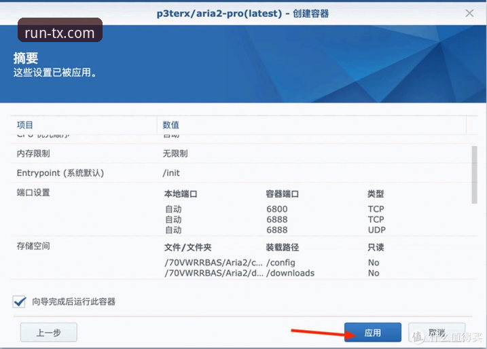The height and width of the screenshot is (349, 487).
Task: Click the 应用 apply button
Action: [x=372, y=333]
